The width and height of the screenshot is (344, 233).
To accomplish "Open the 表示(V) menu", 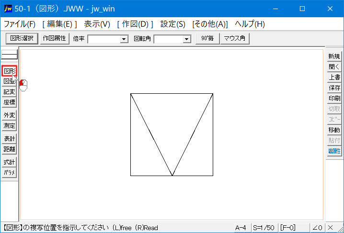I will point(97,24).
